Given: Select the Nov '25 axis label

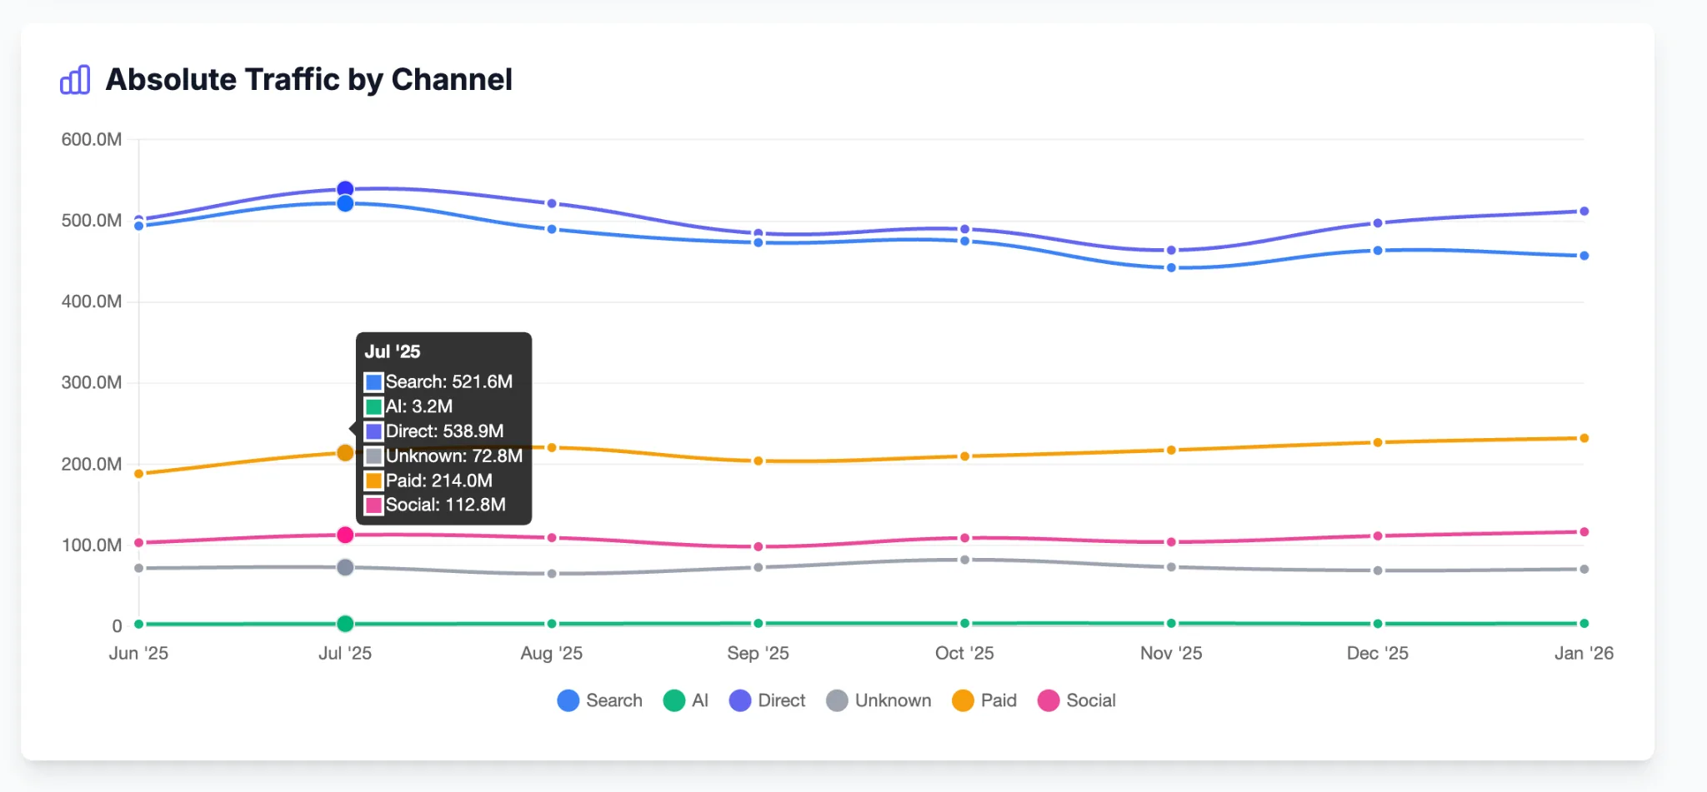Looking at the screenshot, I should pyautogui.click(x=1170, y=653).
